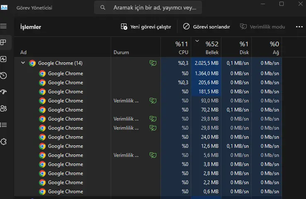Click the %0,3 CPU value of the 205,6 MB row
306x199 pixels.
point(183,83)
